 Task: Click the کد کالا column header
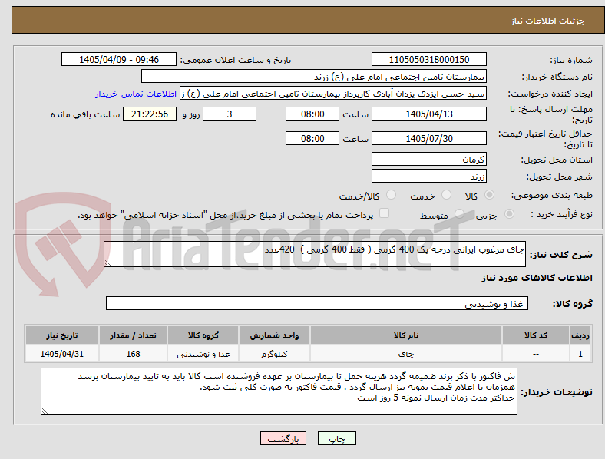coord(536,335)
